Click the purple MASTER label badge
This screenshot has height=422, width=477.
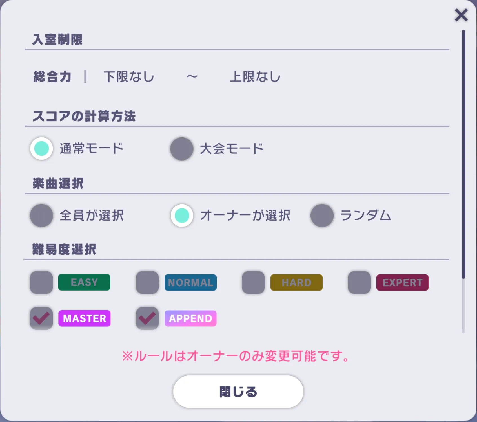point(85,318)
